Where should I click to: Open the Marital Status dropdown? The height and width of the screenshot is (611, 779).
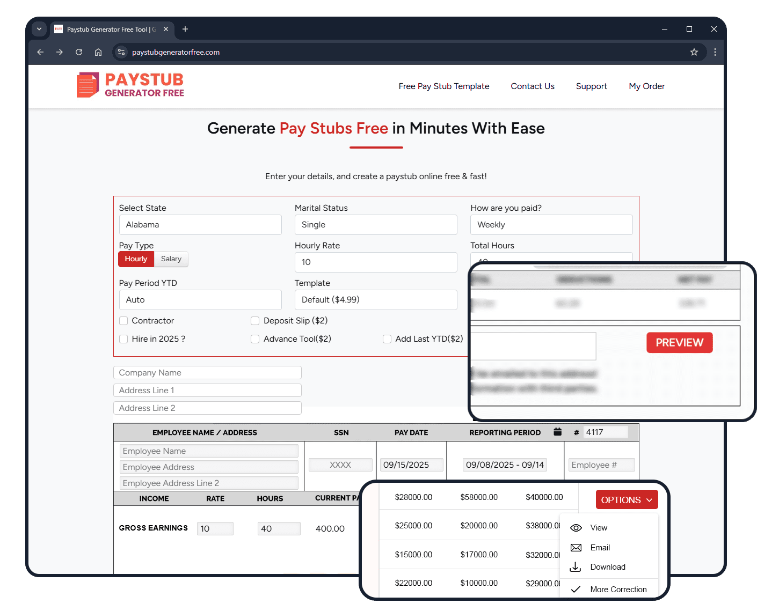[x=376, y=225]
